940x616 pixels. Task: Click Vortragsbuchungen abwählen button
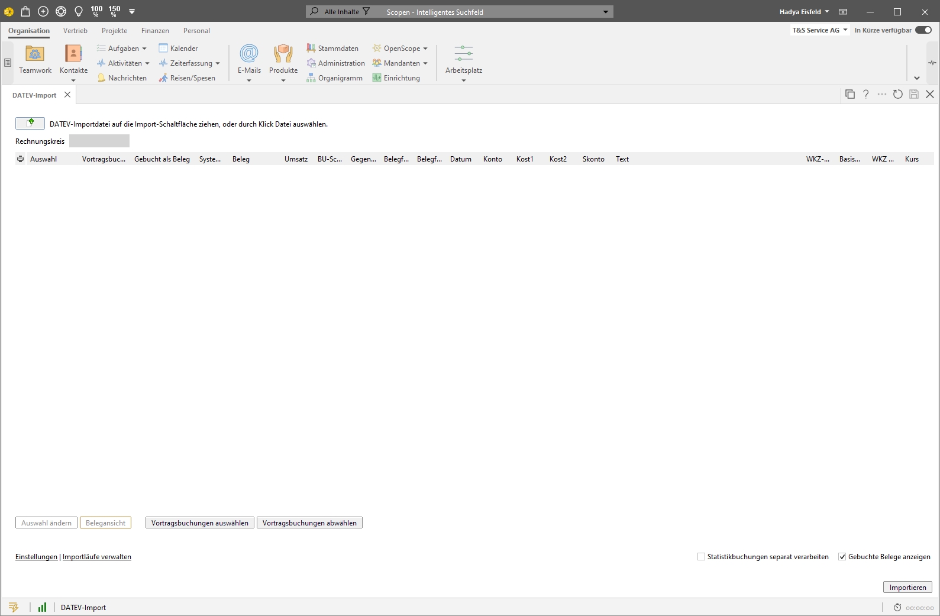[x=309, y=523]
